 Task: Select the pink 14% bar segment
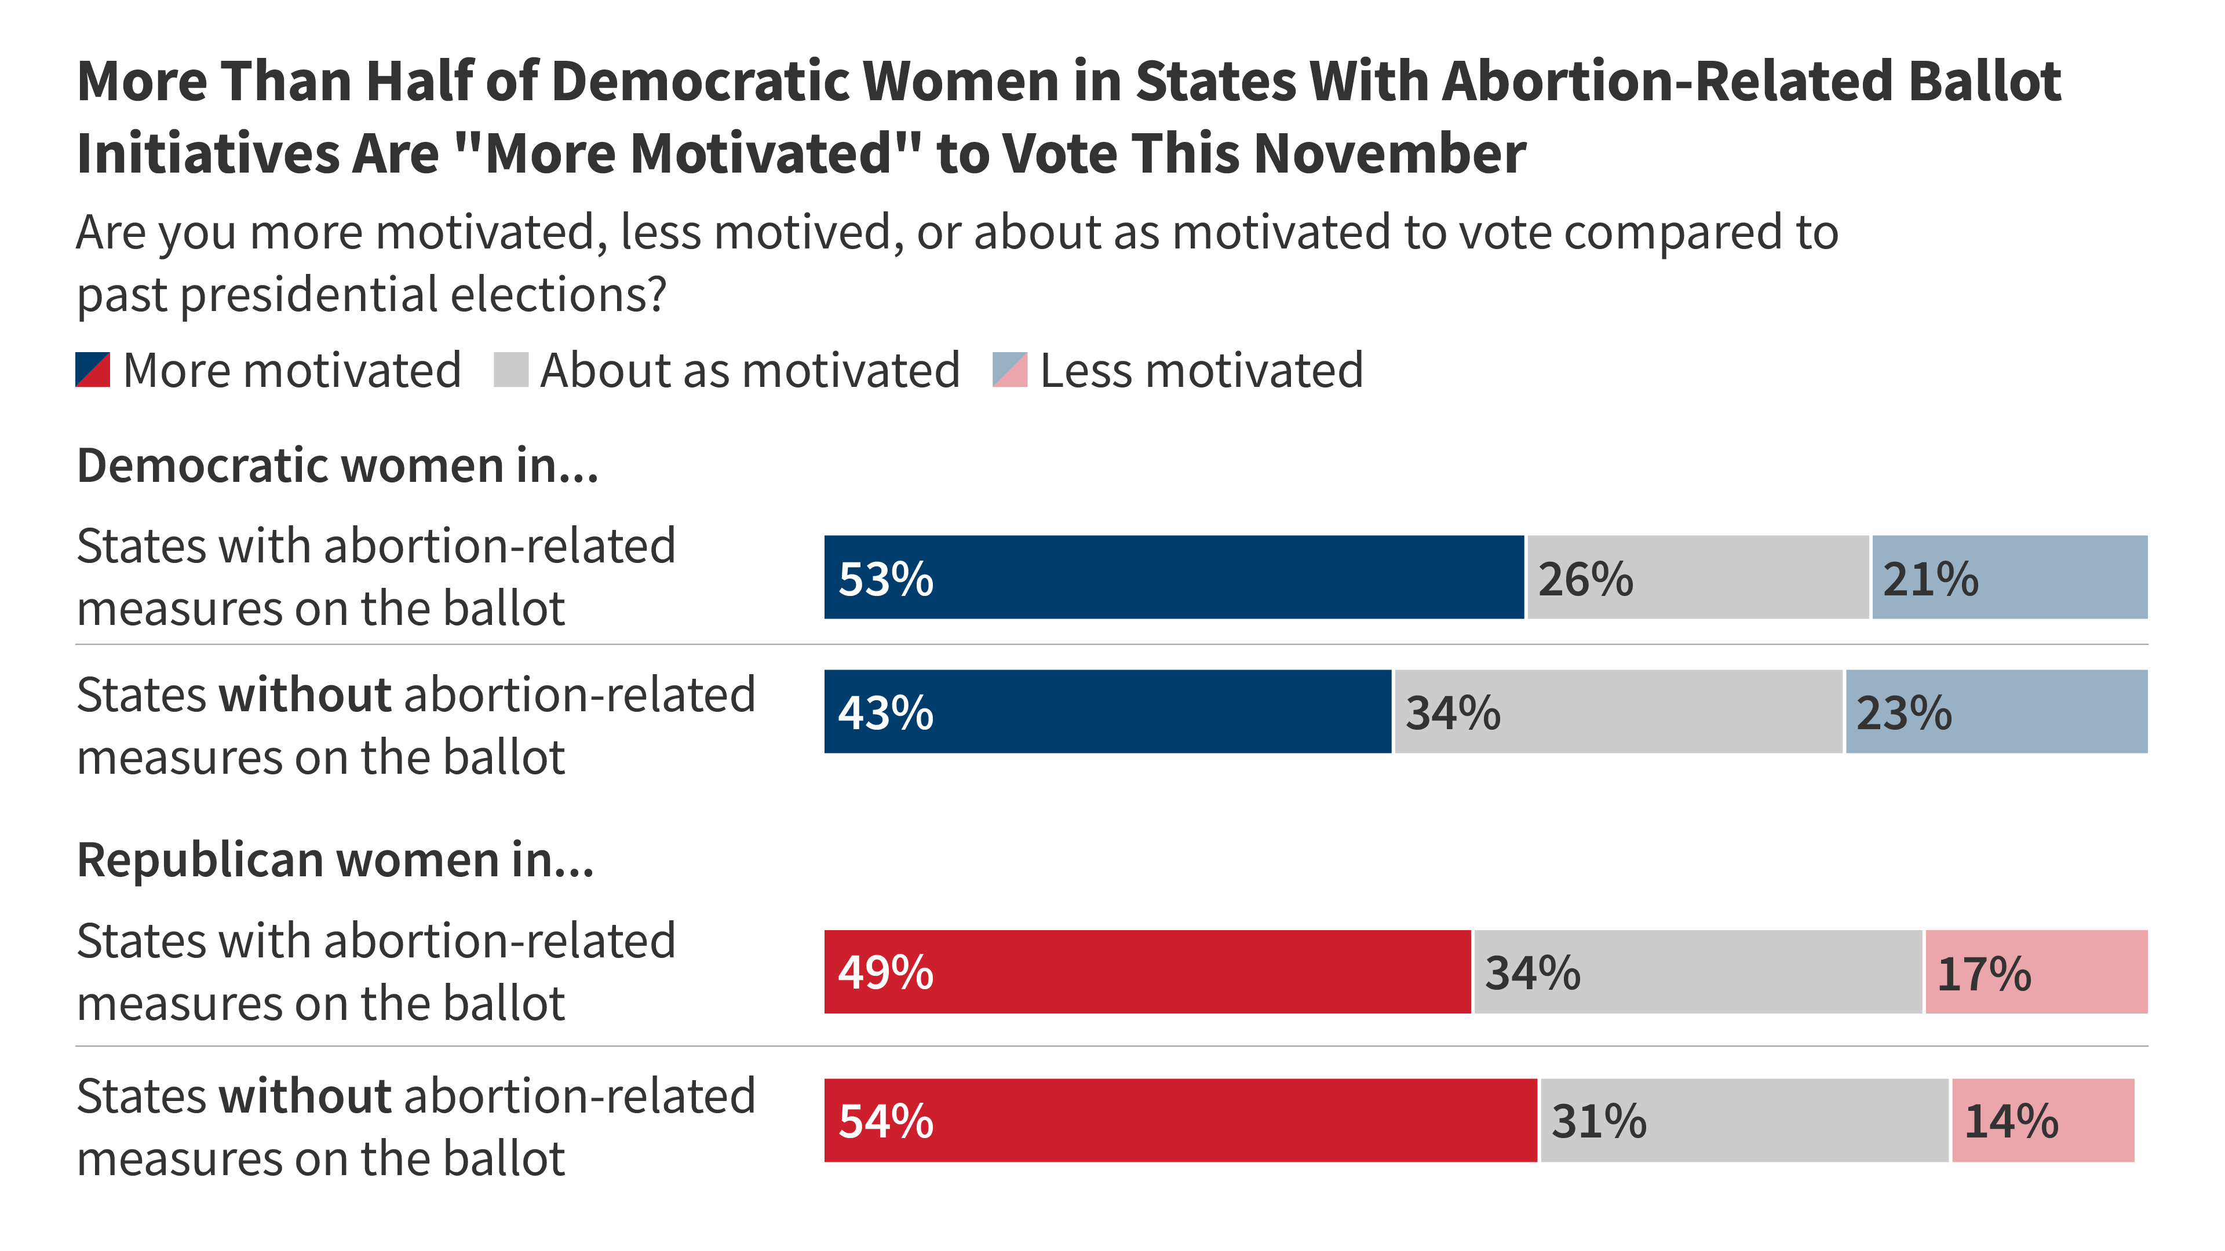(x=2042, y=1120)
